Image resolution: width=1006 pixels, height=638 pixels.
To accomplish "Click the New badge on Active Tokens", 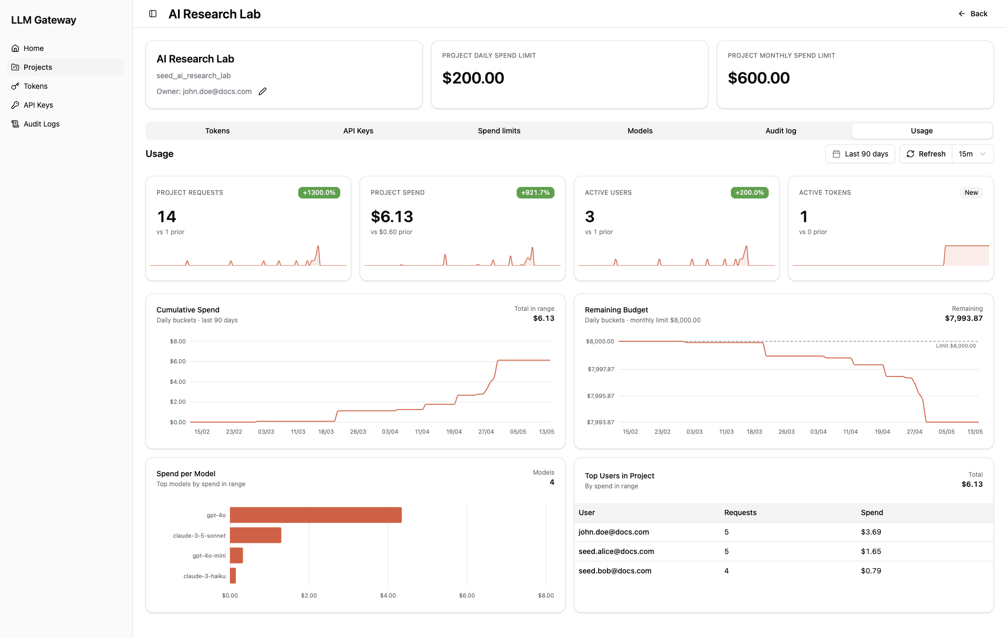I will 971,193.
